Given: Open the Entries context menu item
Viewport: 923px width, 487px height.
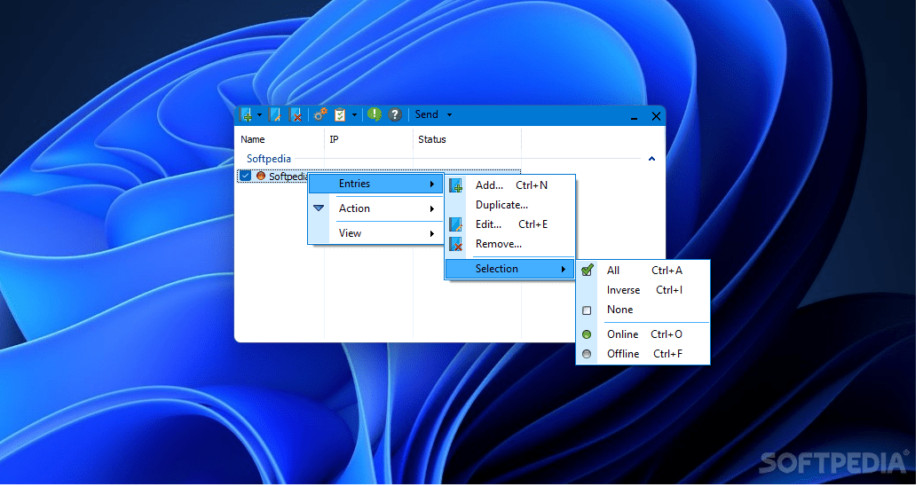Looking at the screenshot, I should tap(375, 185).
